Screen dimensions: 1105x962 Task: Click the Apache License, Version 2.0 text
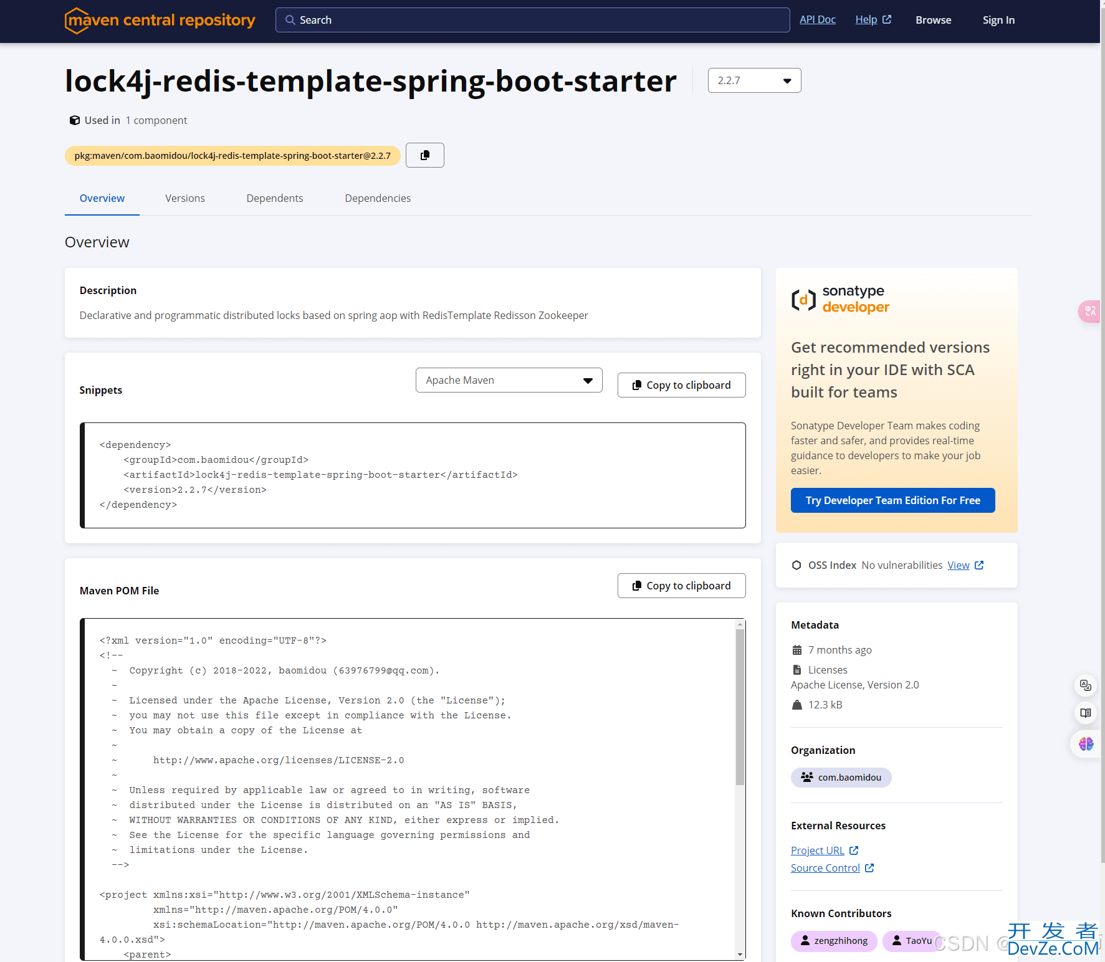(x=854, y=685)
